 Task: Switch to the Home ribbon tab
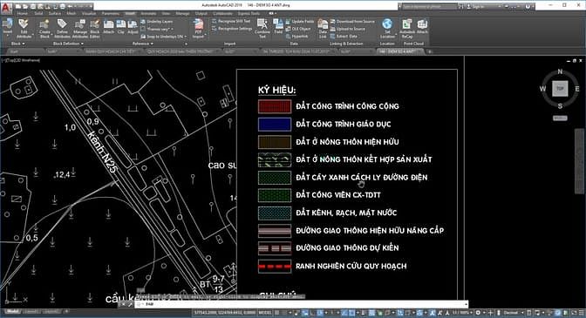click(23, 13)
